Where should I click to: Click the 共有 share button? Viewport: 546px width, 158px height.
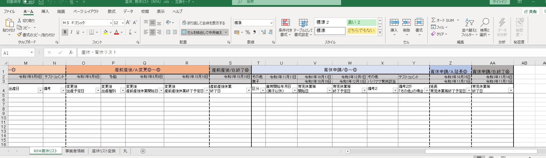pyautogui.click(x=530, y=12)
